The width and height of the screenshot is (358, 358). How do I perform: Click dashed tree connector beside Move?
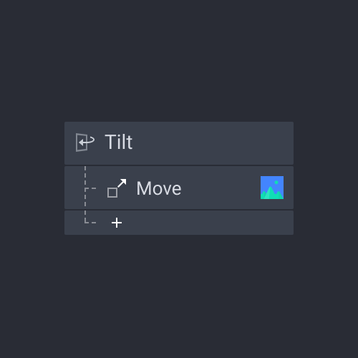point(90,188)
